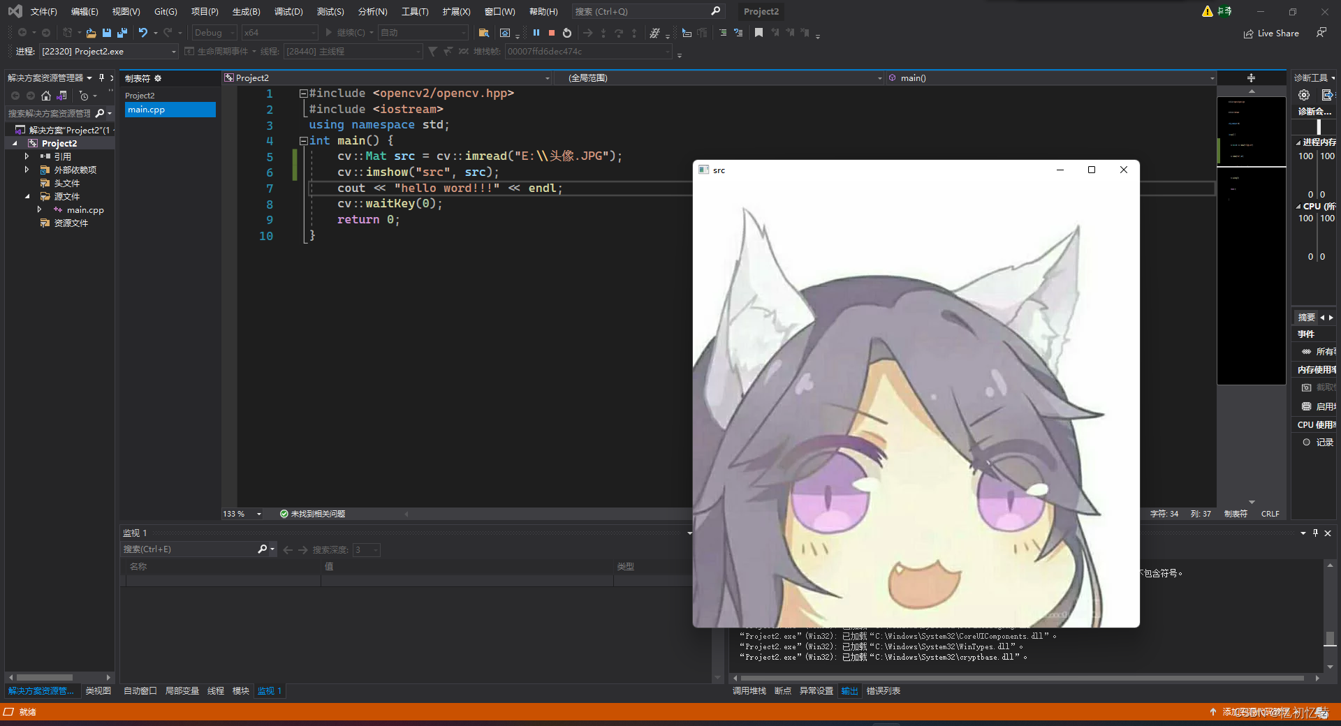Click 摘要 tab in diagnostic tools

[x=1306, y=318]
